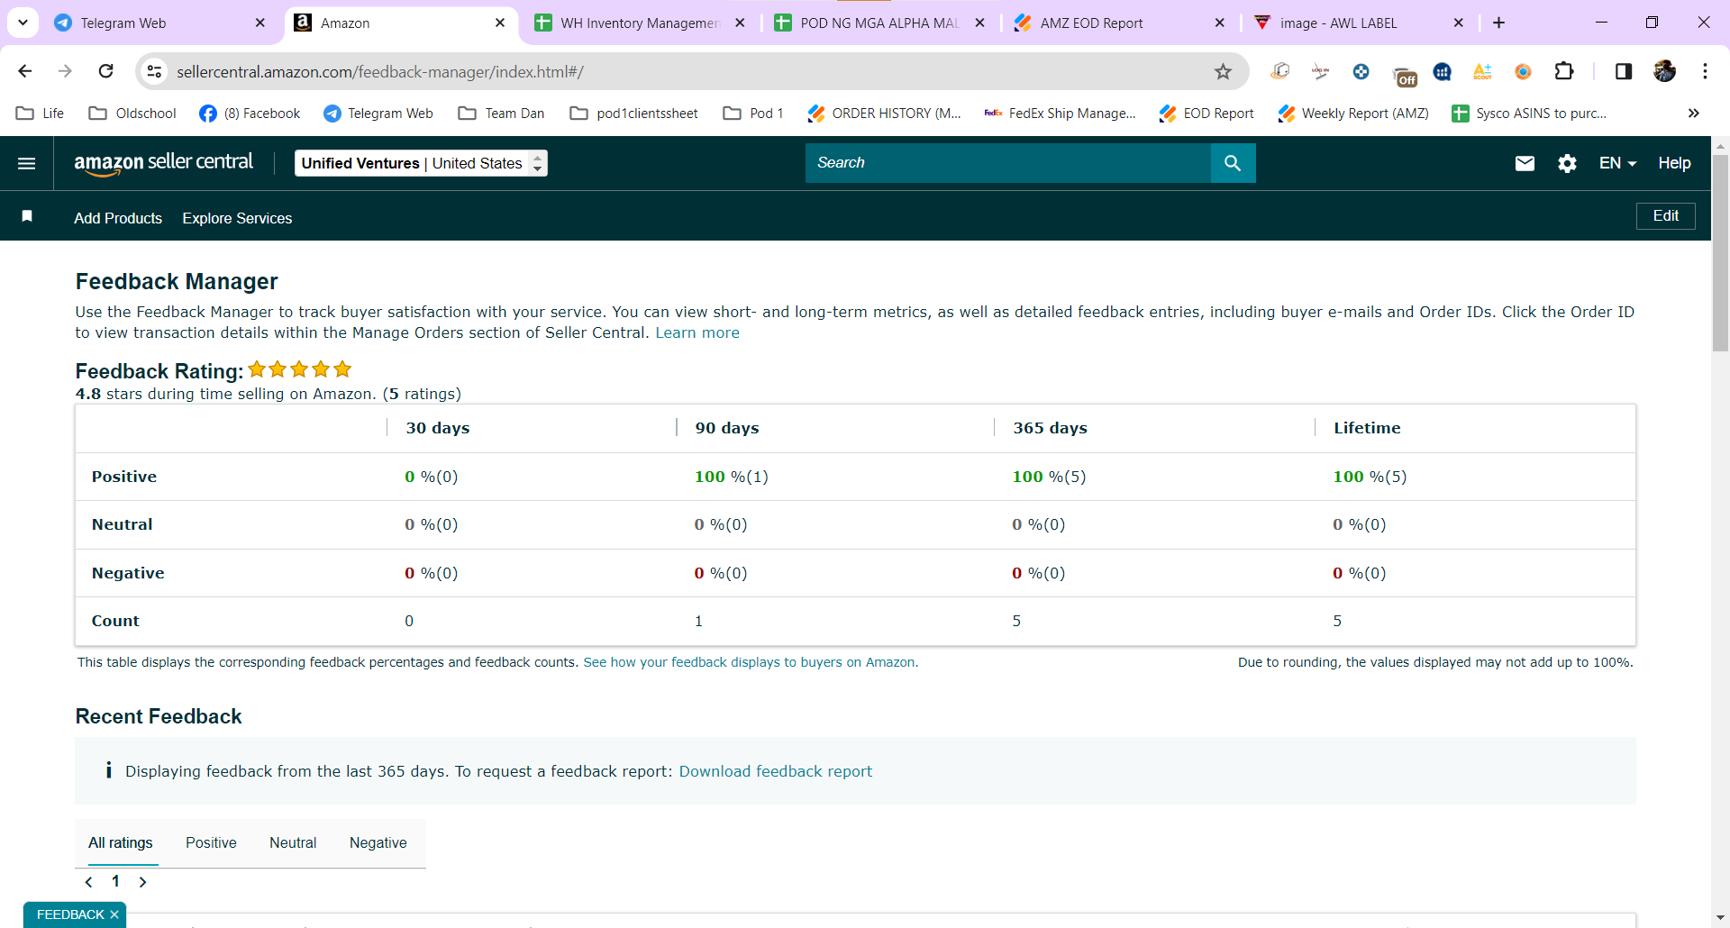Go to next feedback page arrow

pyautogui.click(x=142, y=882)
